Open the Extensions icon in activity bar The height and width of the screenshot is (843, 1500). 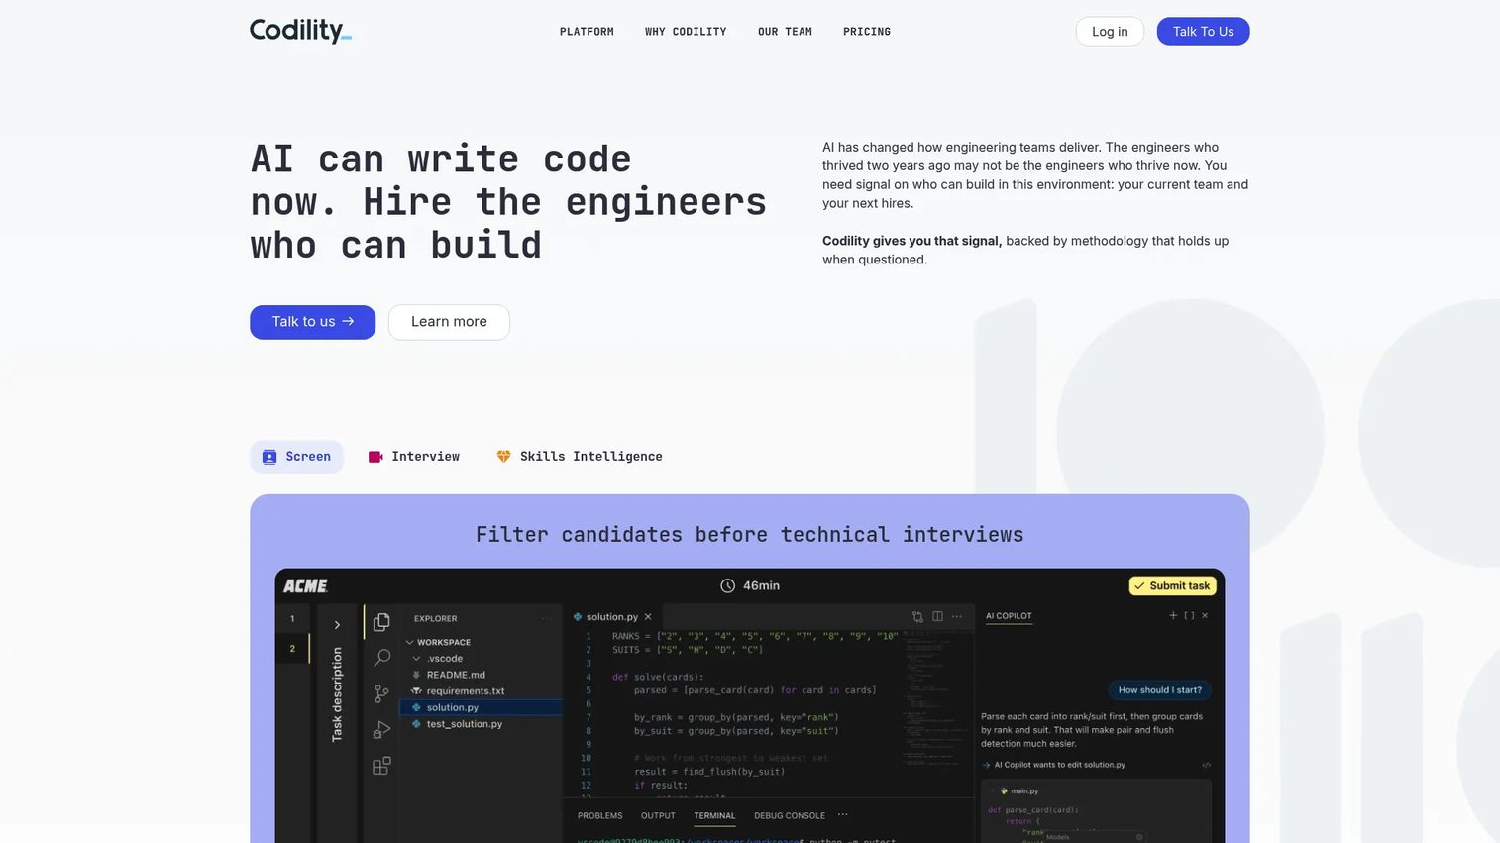pos(381,766)
